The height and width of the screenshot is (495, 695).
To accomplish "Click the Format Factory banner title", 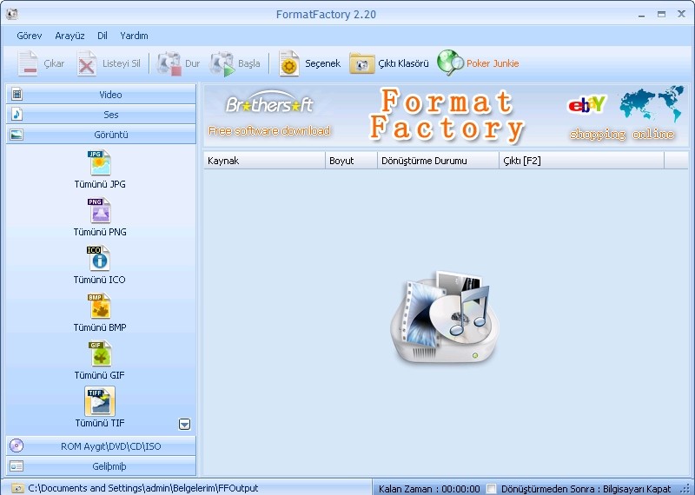I will 447,115.
